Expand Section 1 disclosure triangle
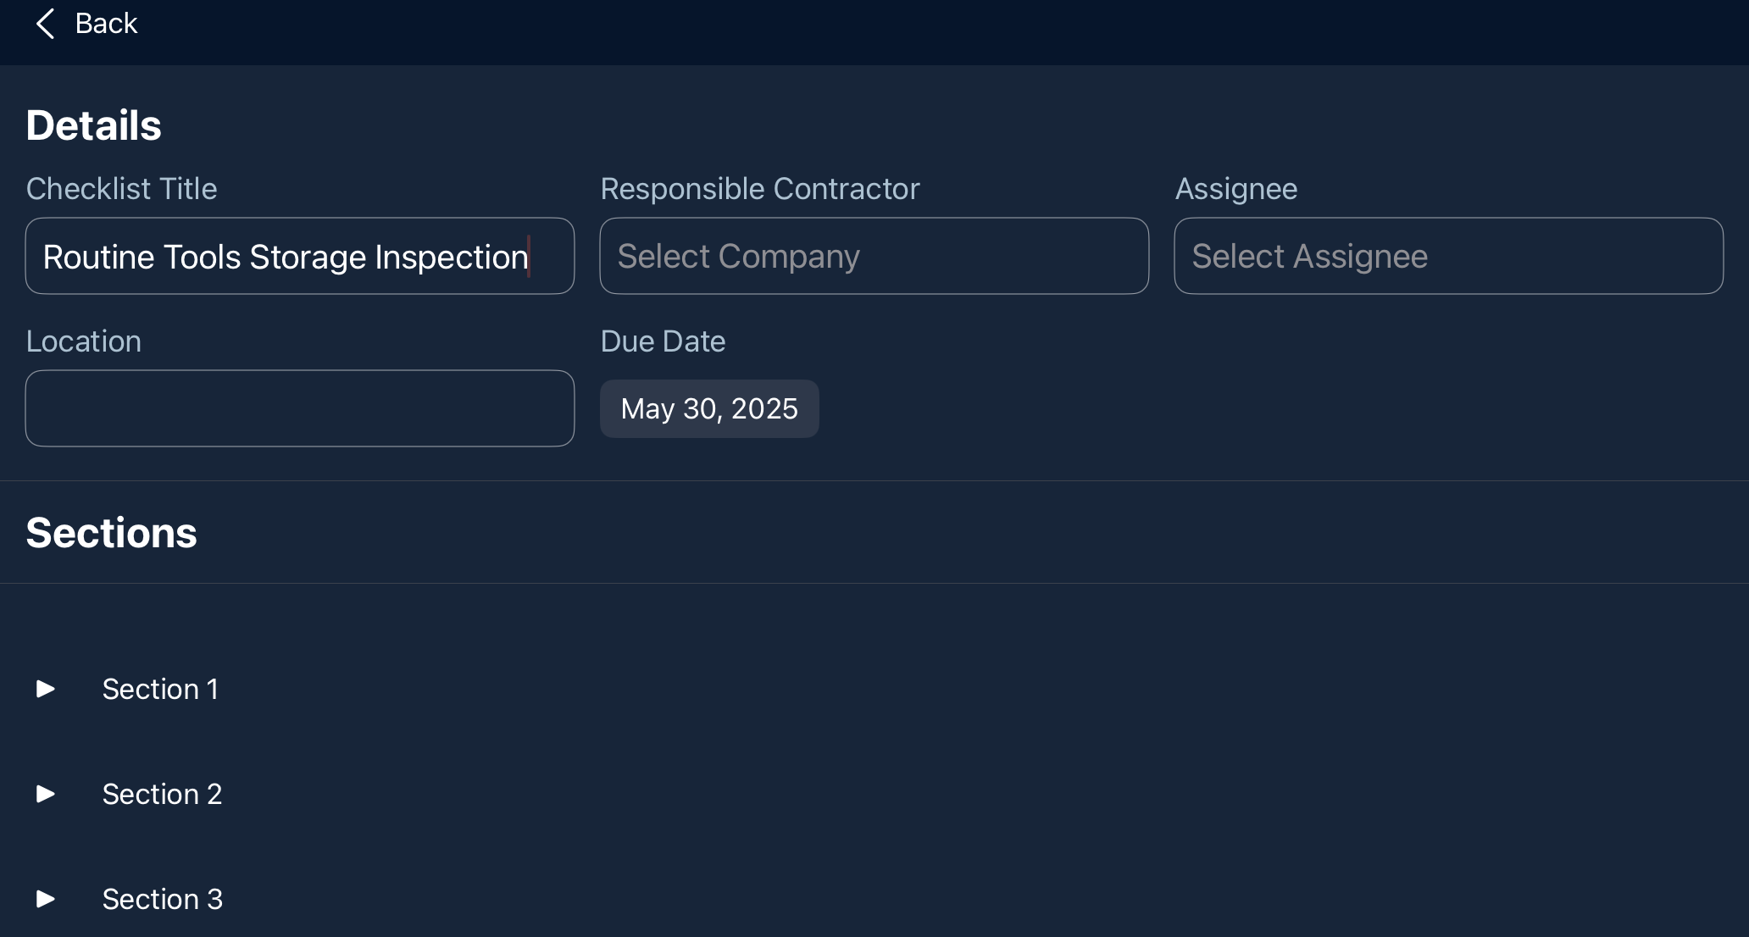Screen dimensions: 1749x937 coord(46,689)
